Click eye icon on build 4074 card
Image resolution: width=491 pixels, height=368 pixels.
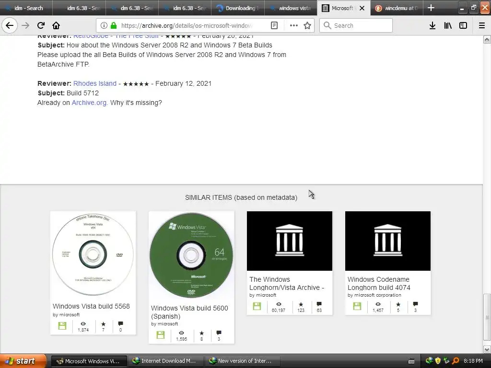(378, 304)
